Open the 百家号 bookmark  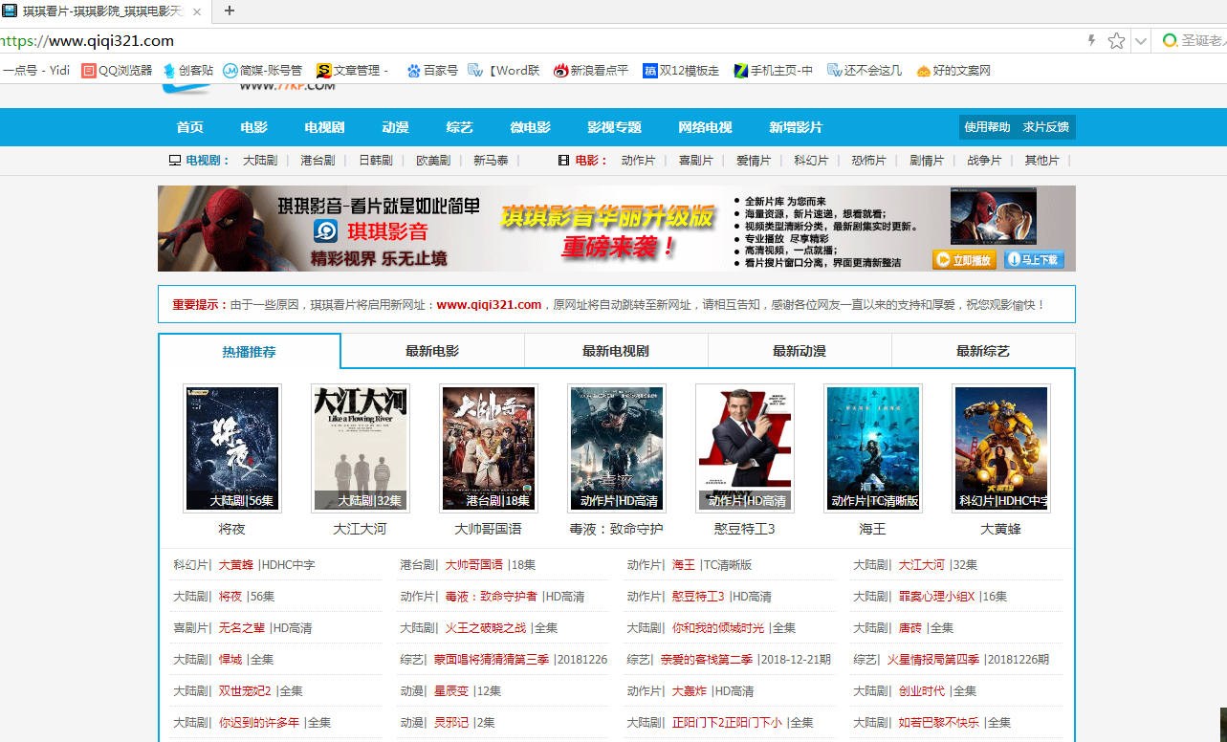point(435,70)
